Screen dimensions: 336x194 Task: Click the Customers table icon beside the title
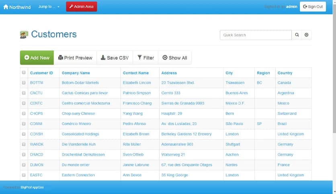[x=24, y=35]
